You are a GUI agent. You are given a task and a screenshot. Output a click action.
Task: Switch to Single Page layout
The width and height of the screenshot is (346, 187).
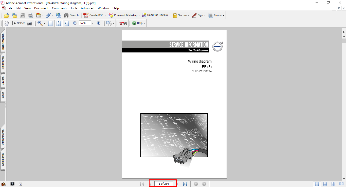(317, 184)
